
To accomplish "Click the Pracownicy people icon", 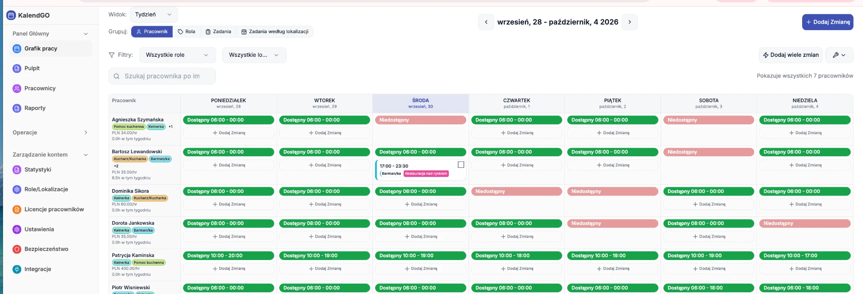I will click(x=17, y=88).
